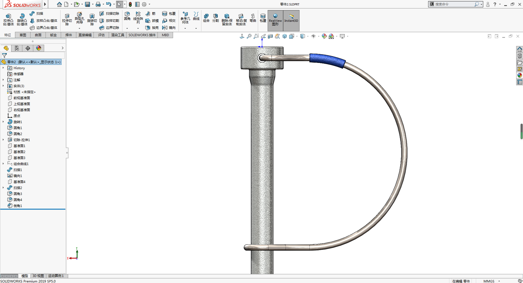This screenshot has height=283, width=523.
Task: Click the Undo button in top toolbar
Action: (108, 4)
